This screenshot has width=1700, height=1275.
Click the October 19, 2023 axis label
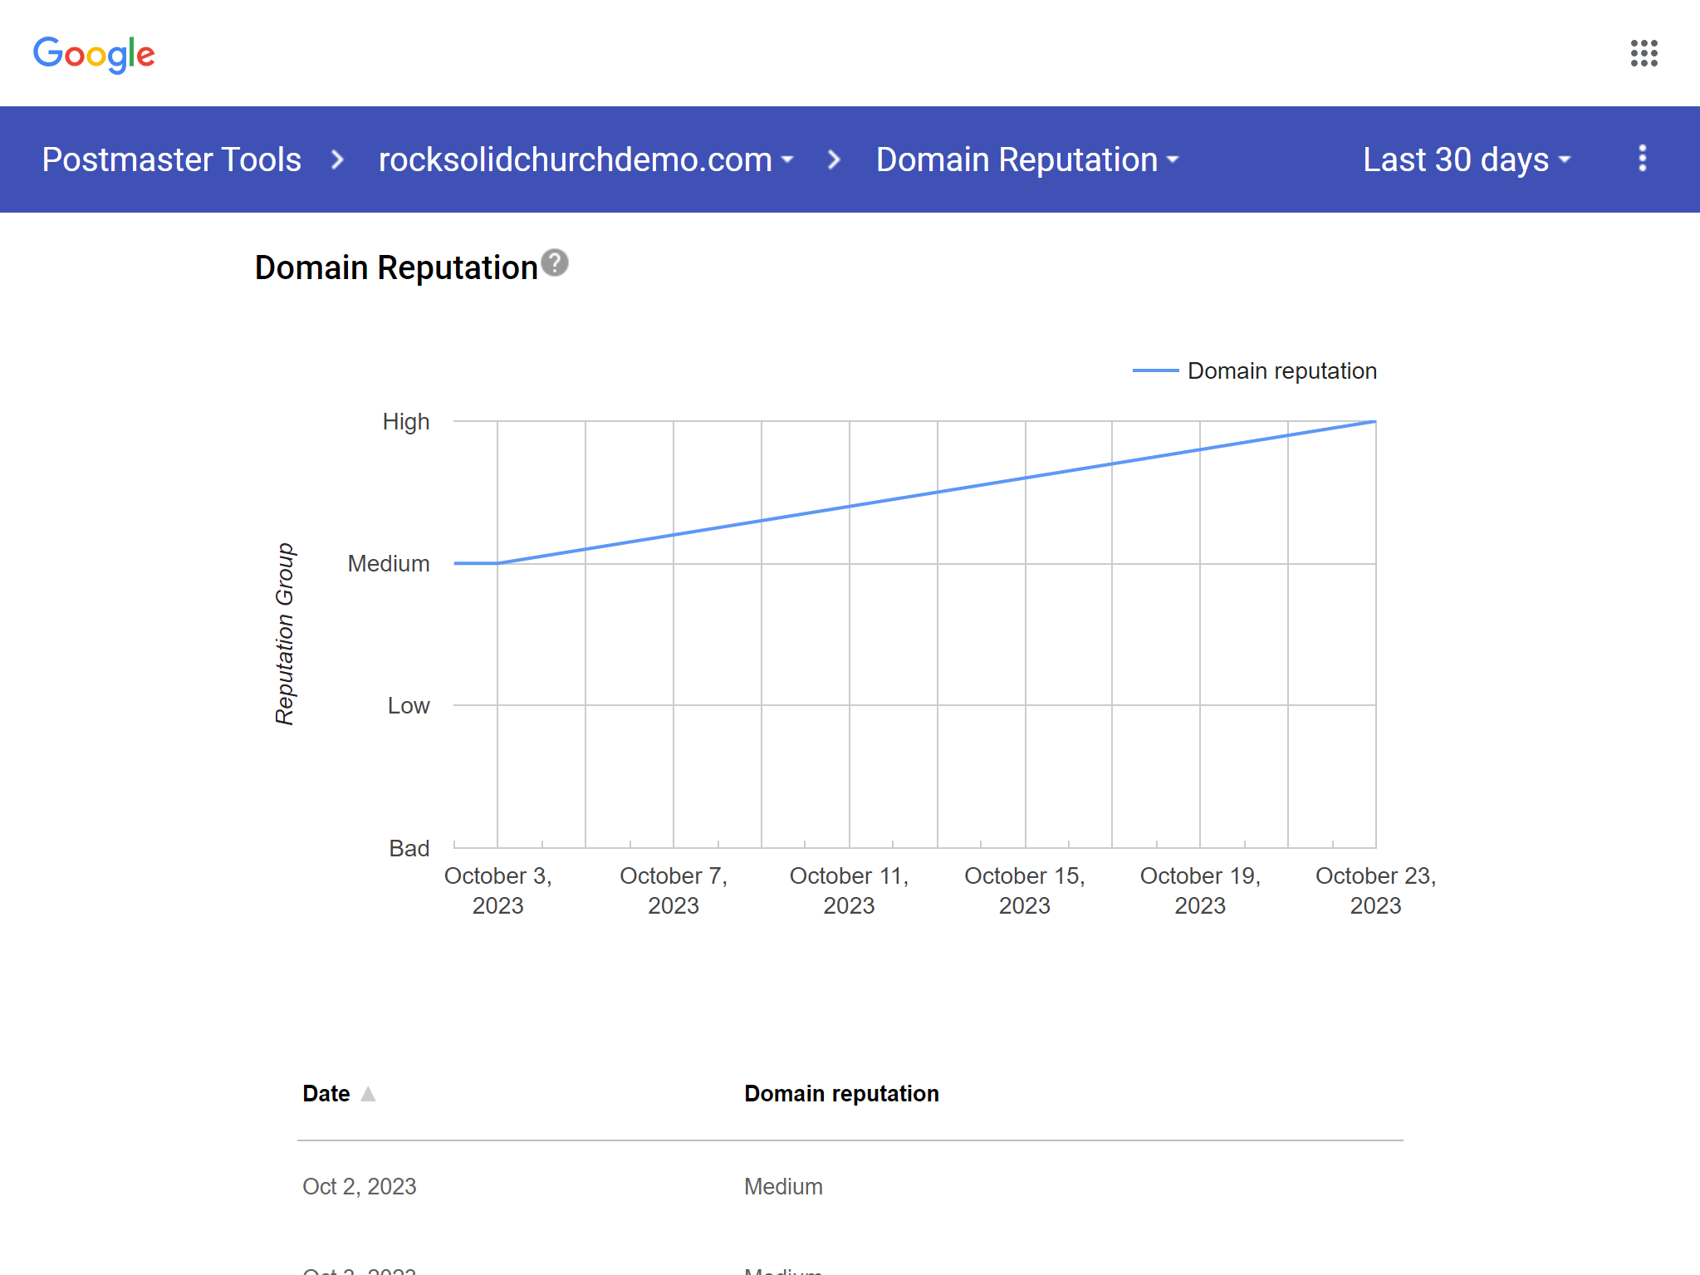coord(1200,890)
